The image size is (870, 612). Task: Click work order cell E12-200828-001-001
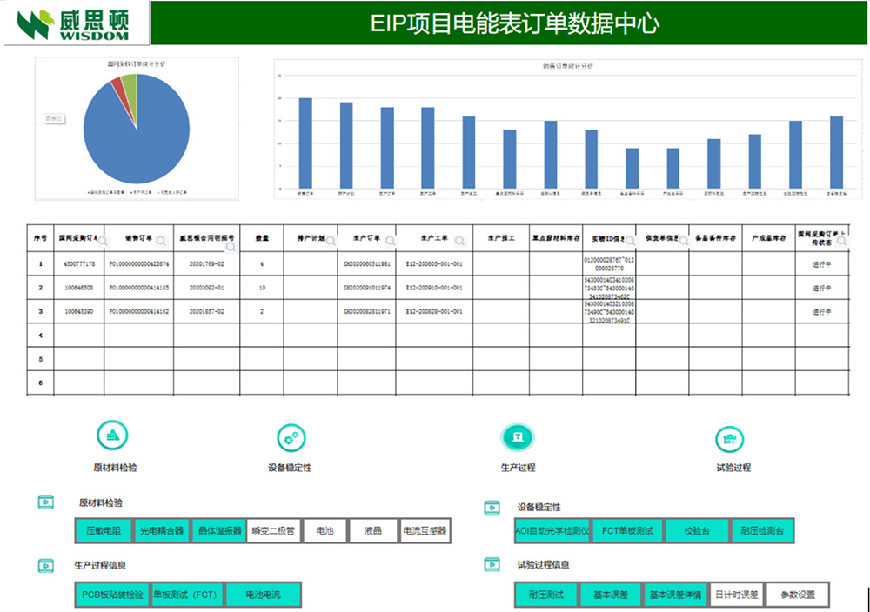[434, 311]
